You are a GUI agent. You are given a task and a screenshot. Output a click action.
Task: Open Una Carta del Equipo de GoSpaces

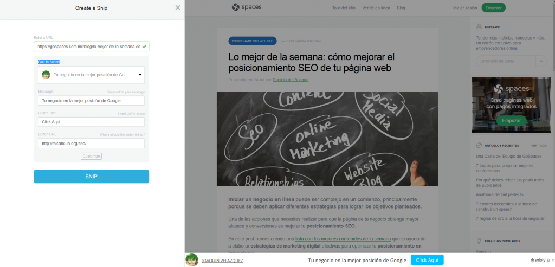coord(508,157)
